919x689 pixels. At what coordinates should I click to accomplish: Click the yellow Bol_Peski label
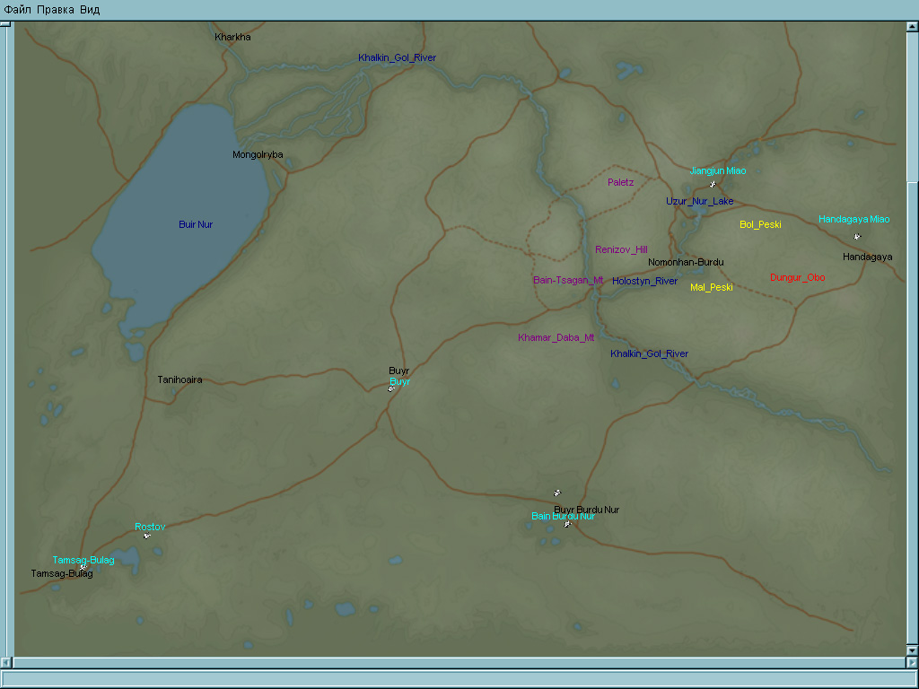coord(760,224)
